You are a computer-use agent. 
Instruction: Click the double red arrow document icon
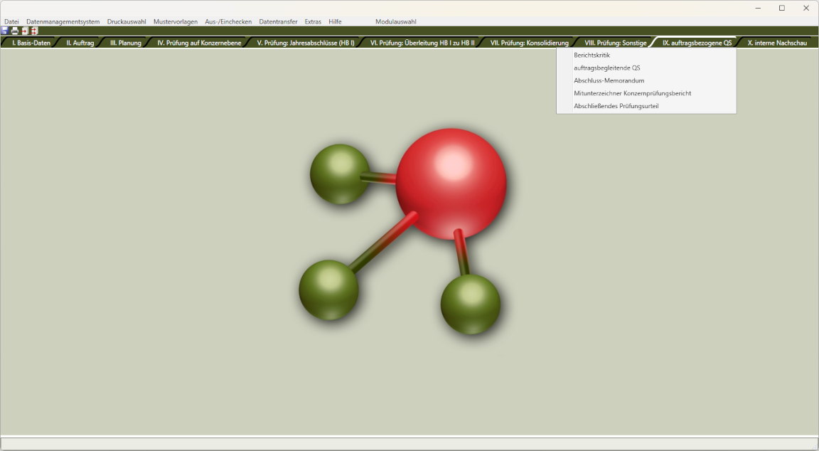click(33, 31)
